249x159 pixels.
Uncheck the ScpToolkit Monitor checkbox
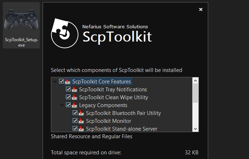(75, 121)
